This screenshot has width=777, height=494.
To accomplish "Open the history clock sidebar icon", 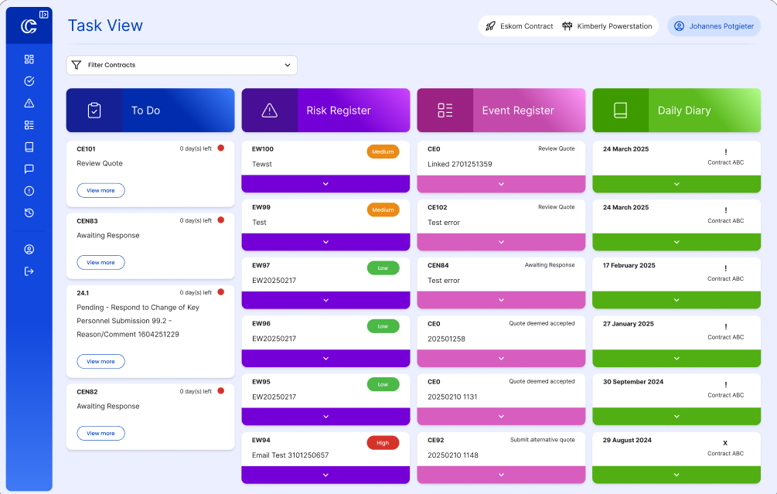I will click(x=29, y=213).
